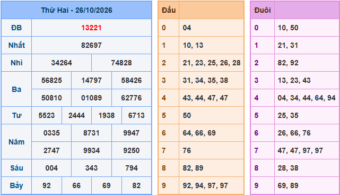Click the 'Sáu' row label
The height and width of the screenshot is (195, 340).
point(16,168)
